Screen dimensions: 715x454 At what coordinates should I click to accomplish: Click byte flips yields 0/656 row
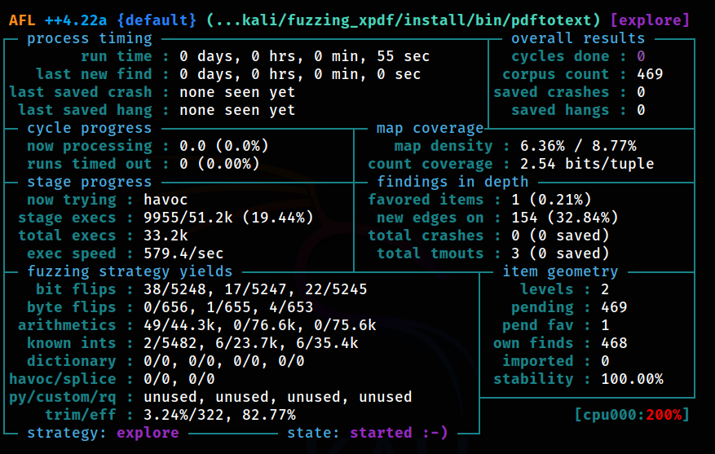coord(228,307)
